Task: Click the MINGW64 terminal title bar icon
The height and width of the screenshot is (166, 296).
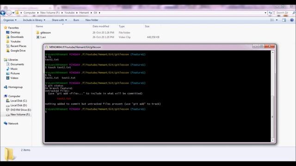Action: 47,47
